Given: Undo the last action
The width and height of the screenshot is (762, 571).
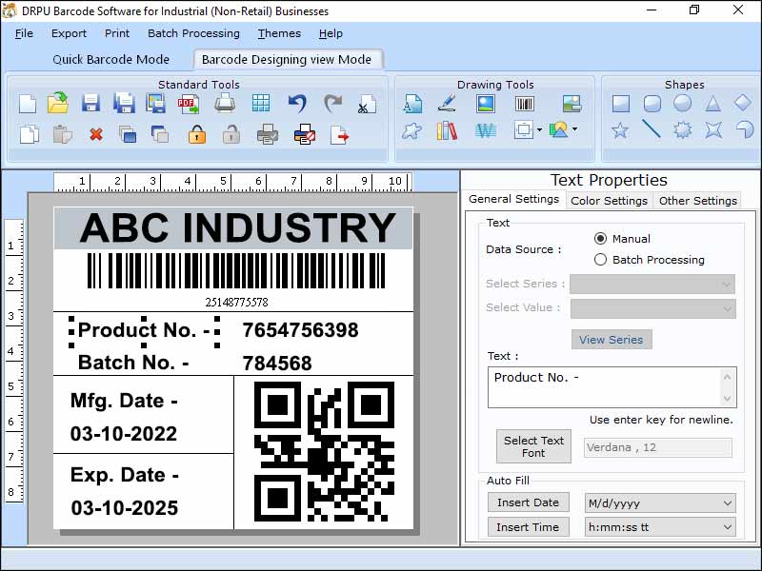Looking at the screenshot, I should click(295, 103).
